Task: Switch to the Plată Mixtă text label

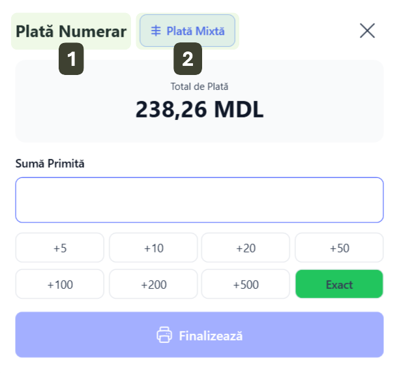Action: [195, 31]
